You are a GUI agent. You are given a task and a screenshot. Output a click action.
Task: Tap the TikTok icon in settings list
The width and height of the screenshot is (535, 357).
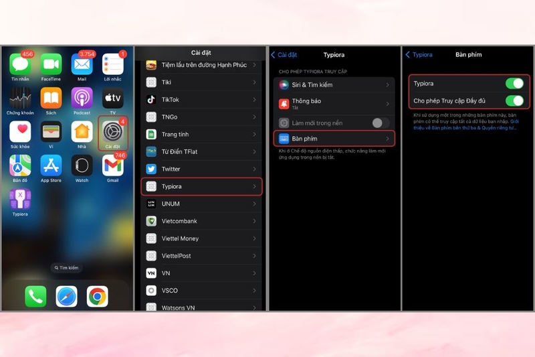[151, 99]
